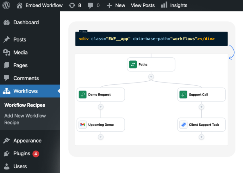Select the Demo Request node card
The height and width of the screenshot is (173, 243).
(x=101, y=95)
